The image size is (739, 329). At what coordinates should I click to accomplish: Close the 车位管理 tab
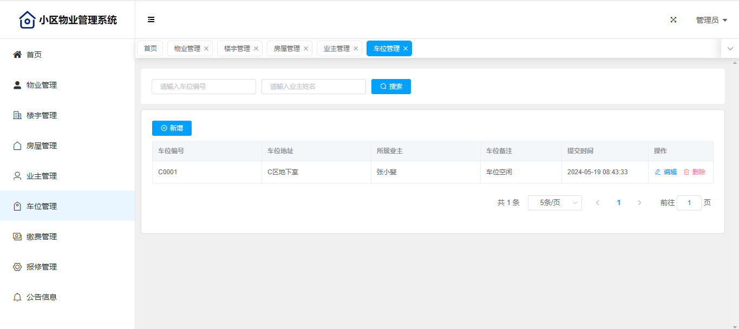point(406,49)
